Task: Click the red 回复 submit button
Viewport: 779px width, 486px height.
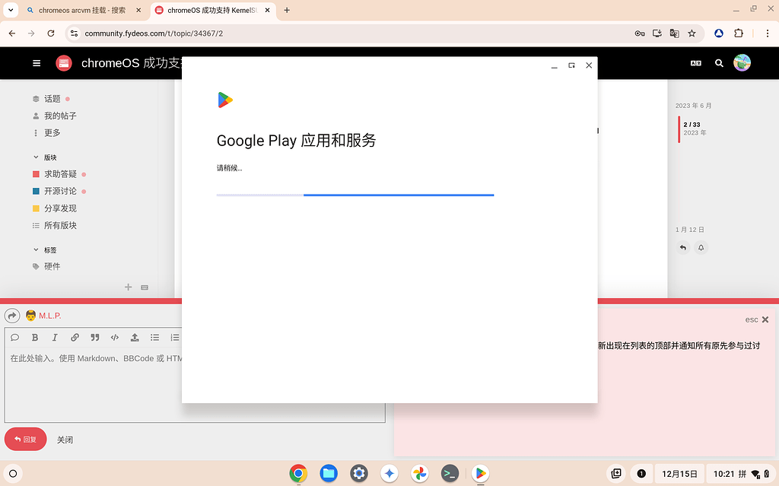Action: coord(25,440)
